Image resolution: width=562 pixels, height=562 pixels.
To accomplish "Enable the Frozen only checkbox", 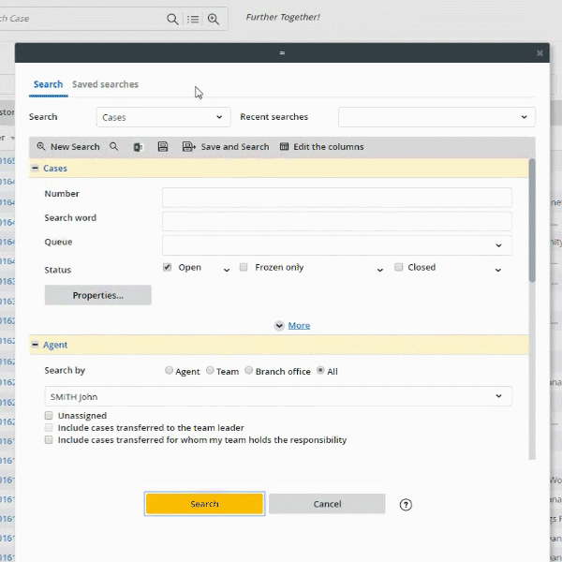I will click(x=244, y=268).
